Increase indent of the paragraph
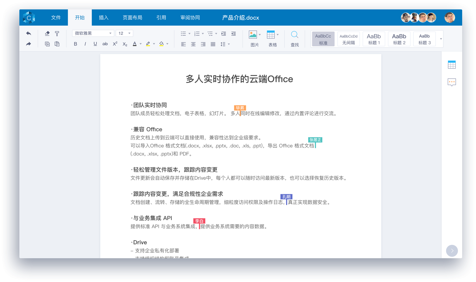 pos(224,33)
